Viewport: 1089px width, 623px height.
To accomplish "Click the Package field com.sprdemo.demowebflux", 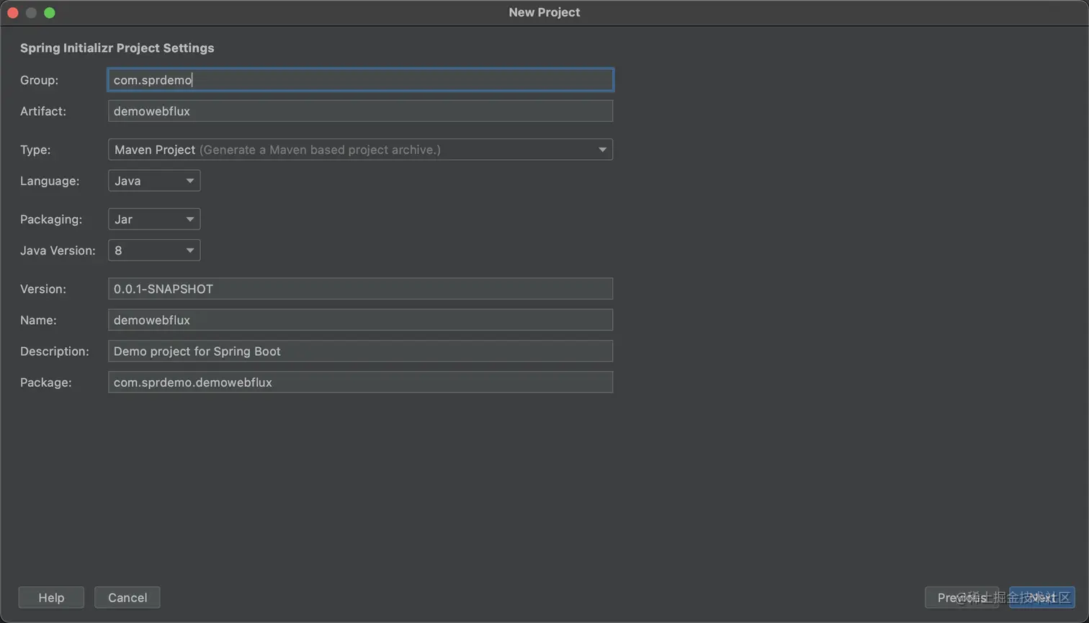I will click(360, 382).
